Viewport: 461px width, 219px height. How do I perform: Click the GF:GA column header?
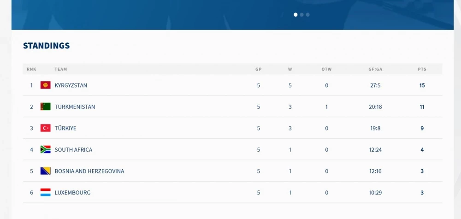click(375, 69)
